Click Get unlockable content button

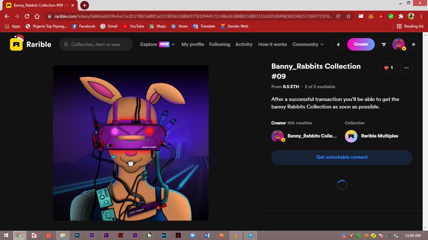pyautogui.click(x=342, y=157)
